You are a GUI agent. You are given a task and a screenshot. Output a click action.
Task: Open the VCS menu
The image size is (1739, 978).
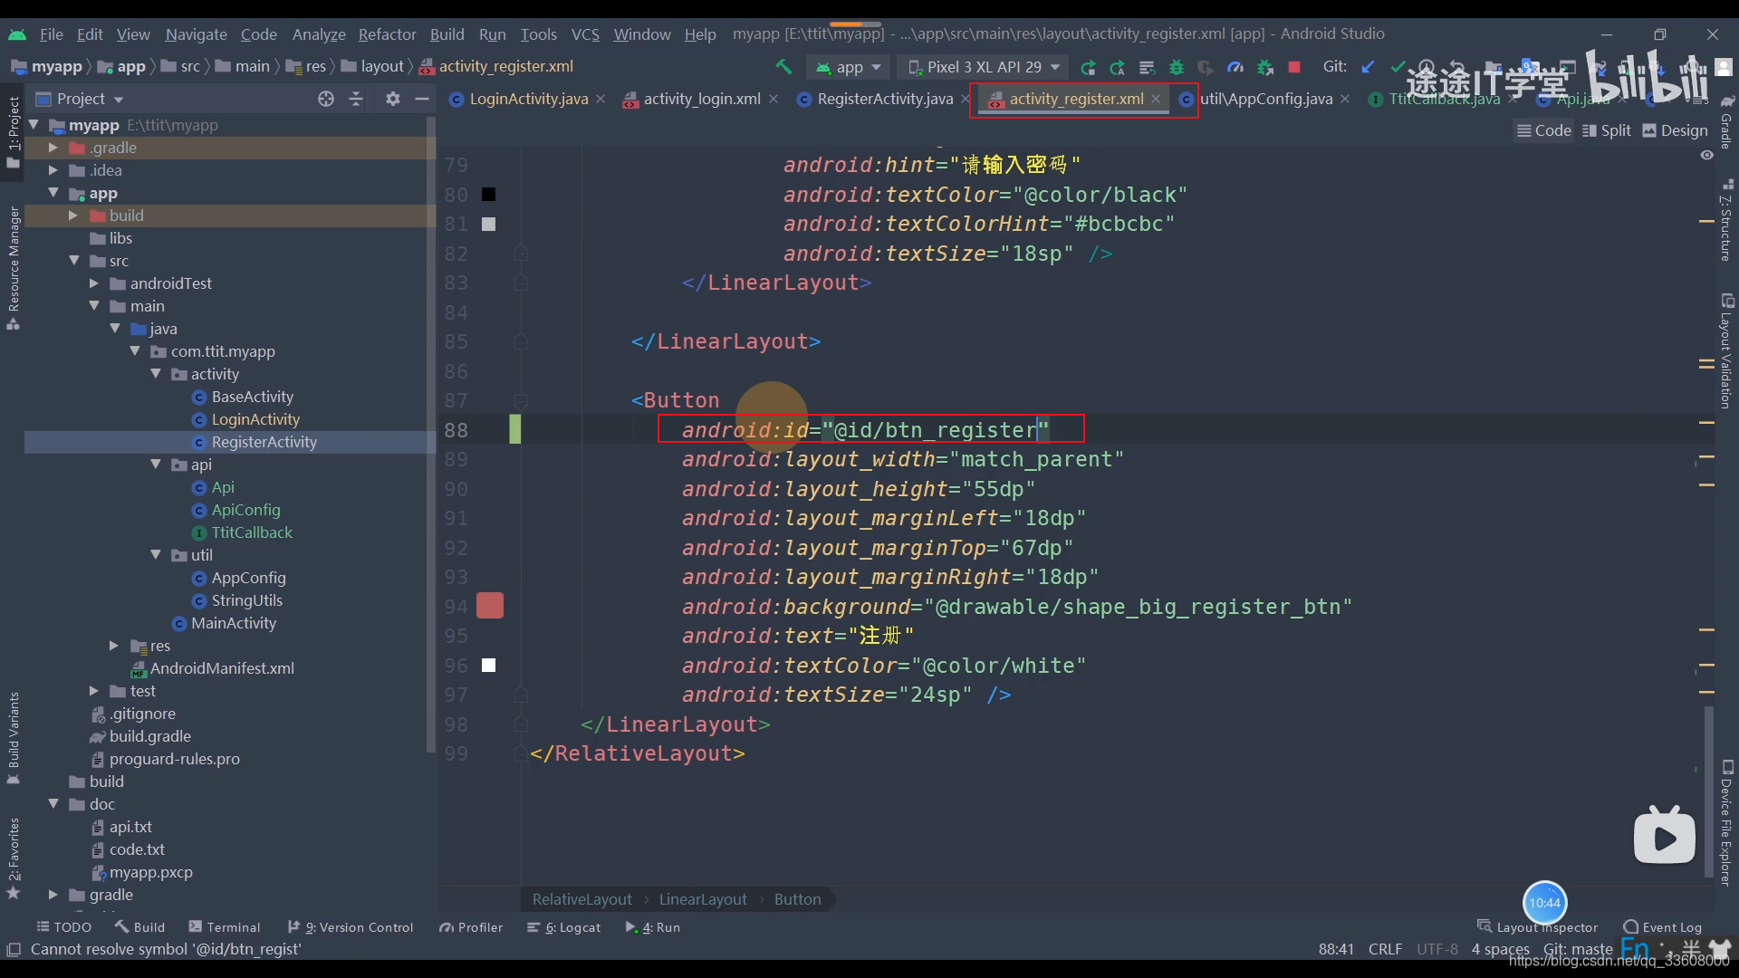click(x=585, y=34)
